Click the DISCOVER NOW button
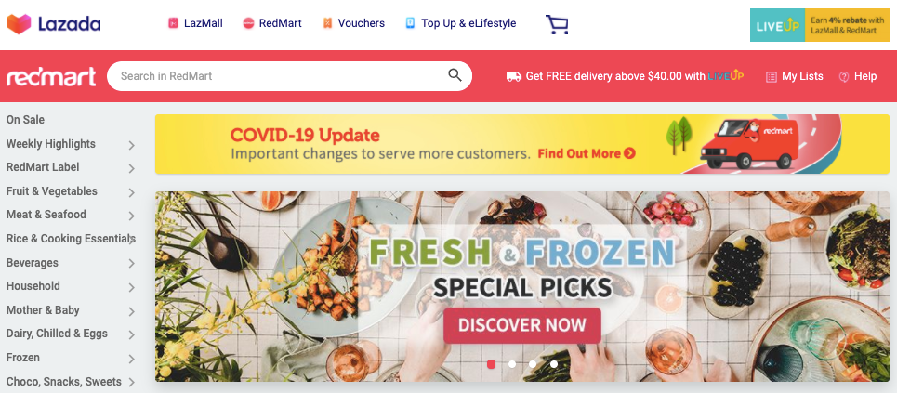The width and height of the screenshot is (897, 393). point(522,325)
